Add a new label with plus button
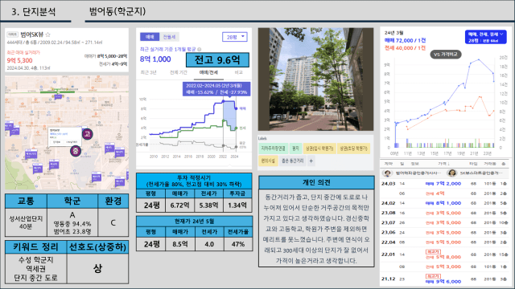 [x=311, y=161]
